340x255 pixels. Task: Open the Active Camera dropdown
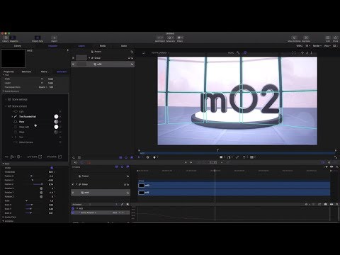point(160,53)
